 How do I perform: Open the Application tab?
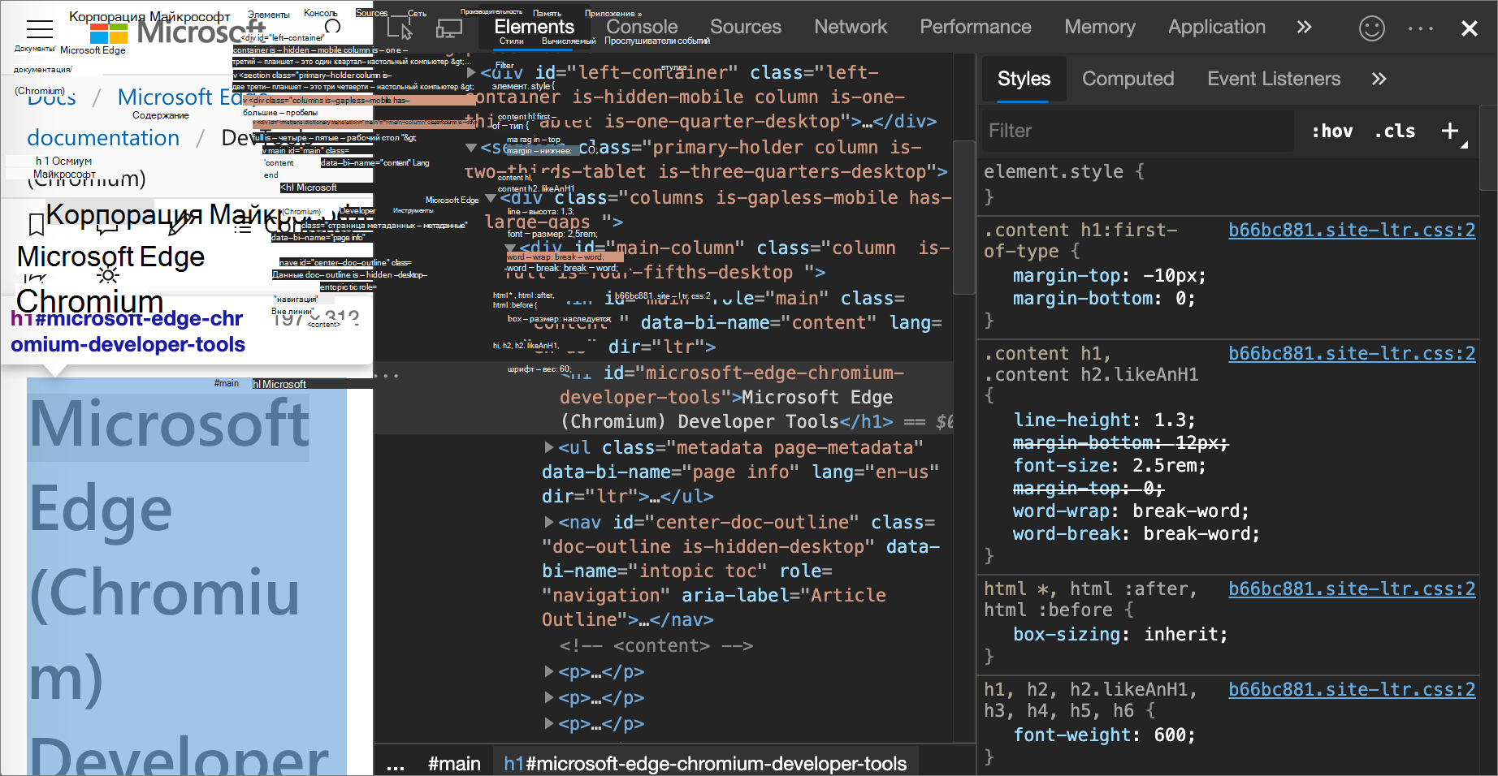1217,27
